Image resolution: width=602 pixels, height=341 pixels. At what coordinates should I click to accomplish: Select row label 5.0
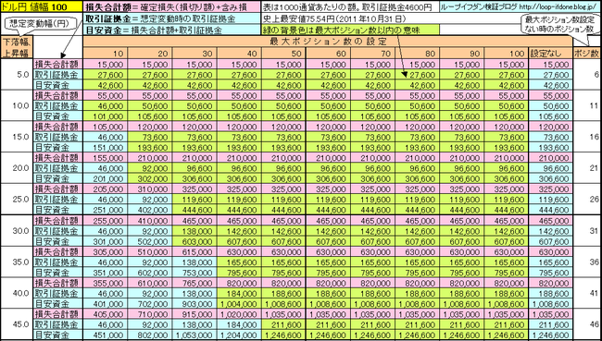17,75
